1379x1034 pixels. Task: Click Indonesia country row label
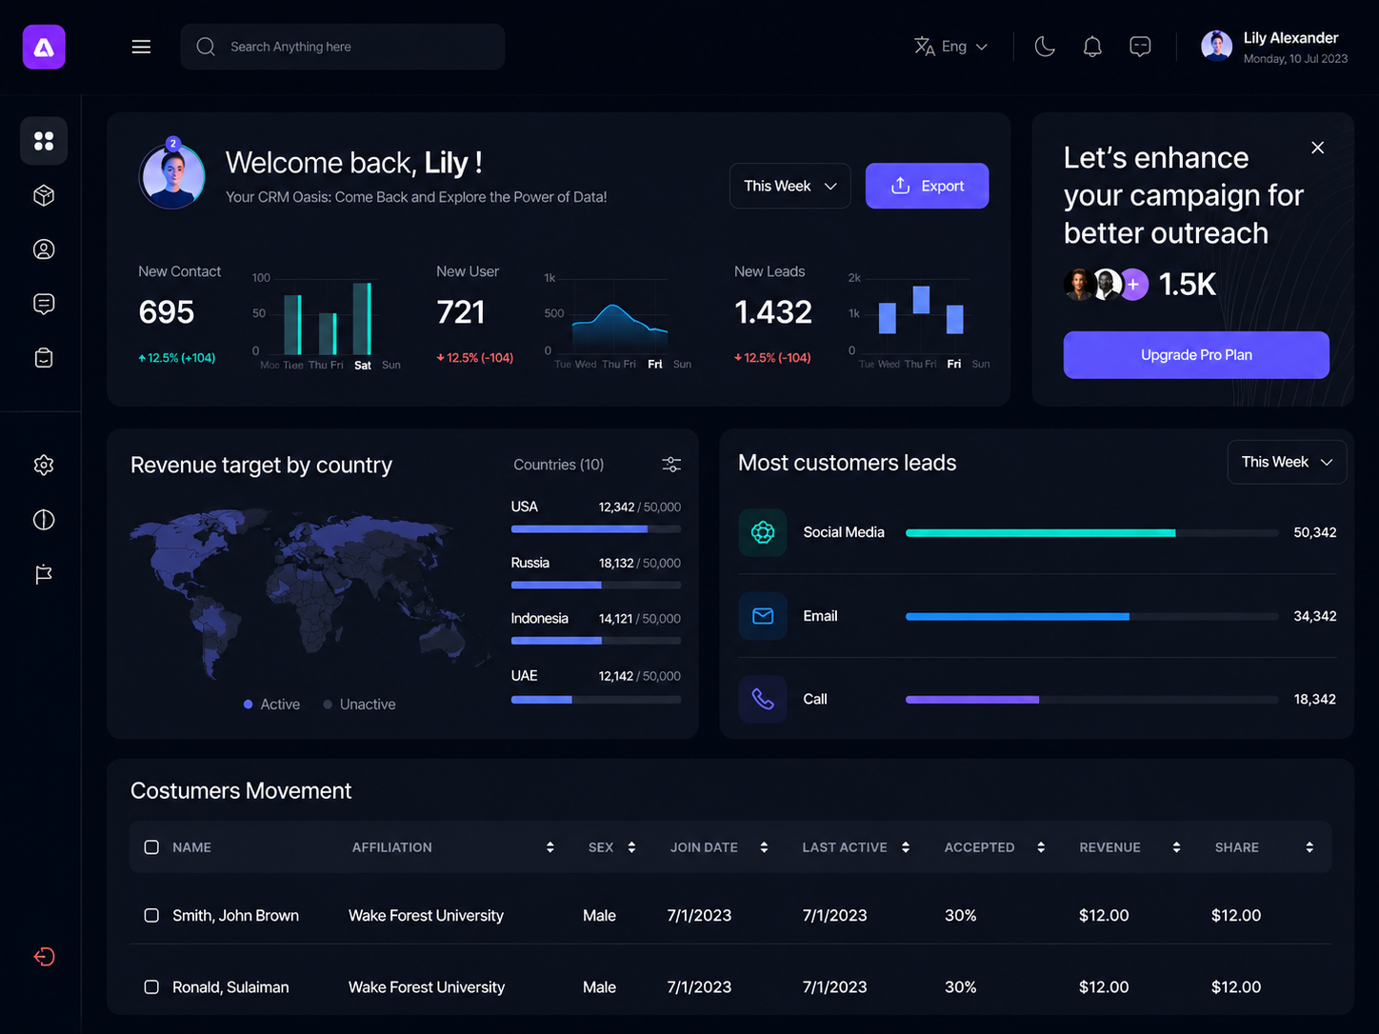click(539, 619)
